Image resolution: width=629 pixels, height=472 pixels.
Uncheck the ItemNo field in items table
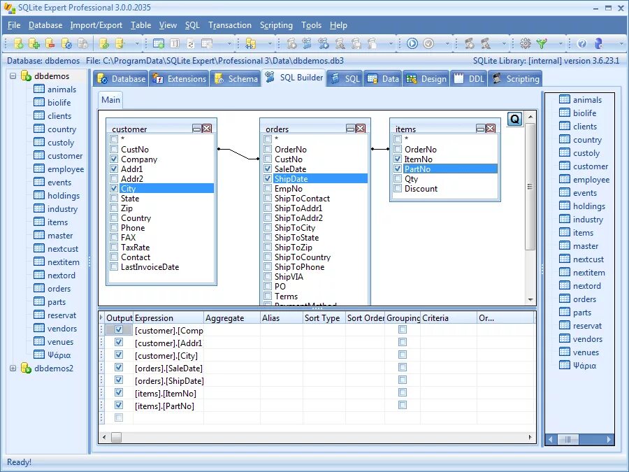(x=398, y=159)
